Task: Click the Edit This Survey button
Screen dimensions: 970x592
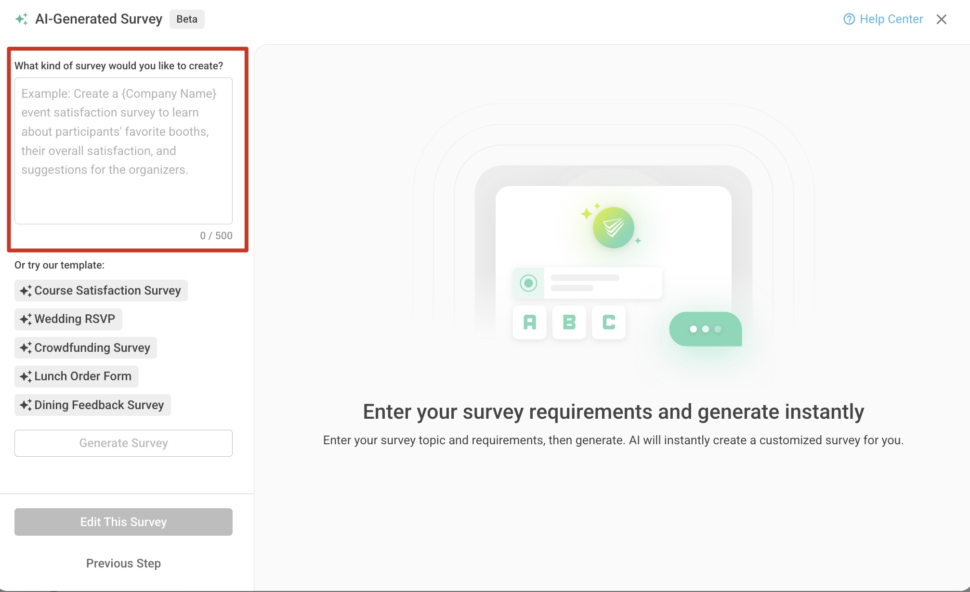Action: pos(123,522)
